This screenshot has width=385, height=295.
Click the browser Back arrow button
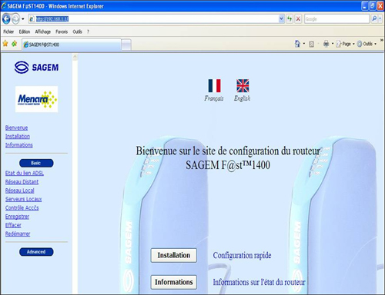click(x=6, y=19)
